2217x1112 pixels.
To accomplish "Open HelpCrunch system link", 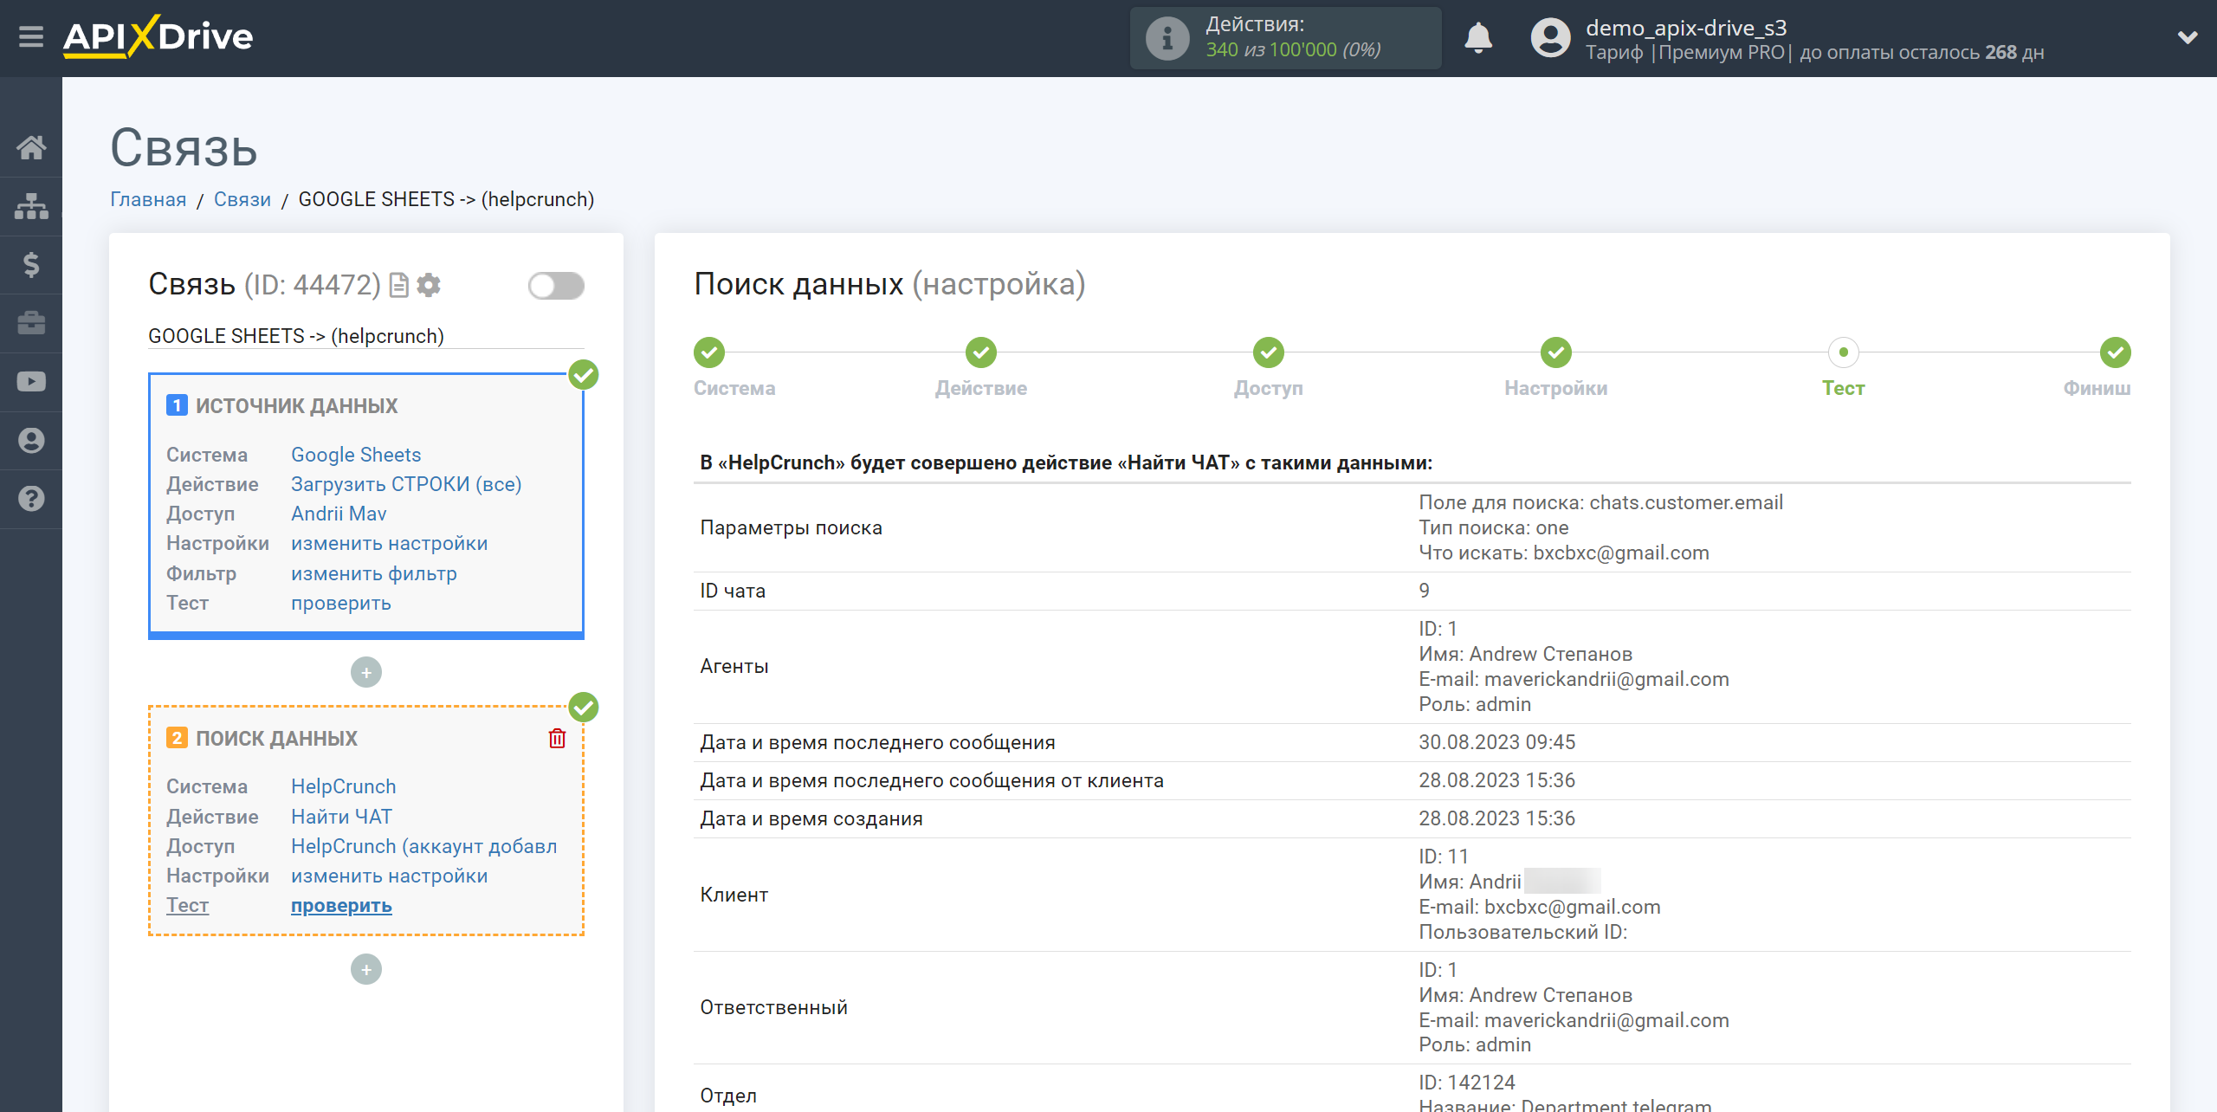I will 344,786.
